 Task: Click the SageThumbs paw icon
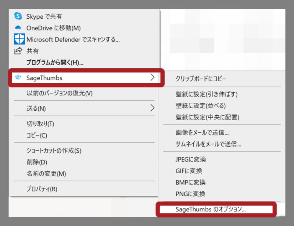[18, 77]
